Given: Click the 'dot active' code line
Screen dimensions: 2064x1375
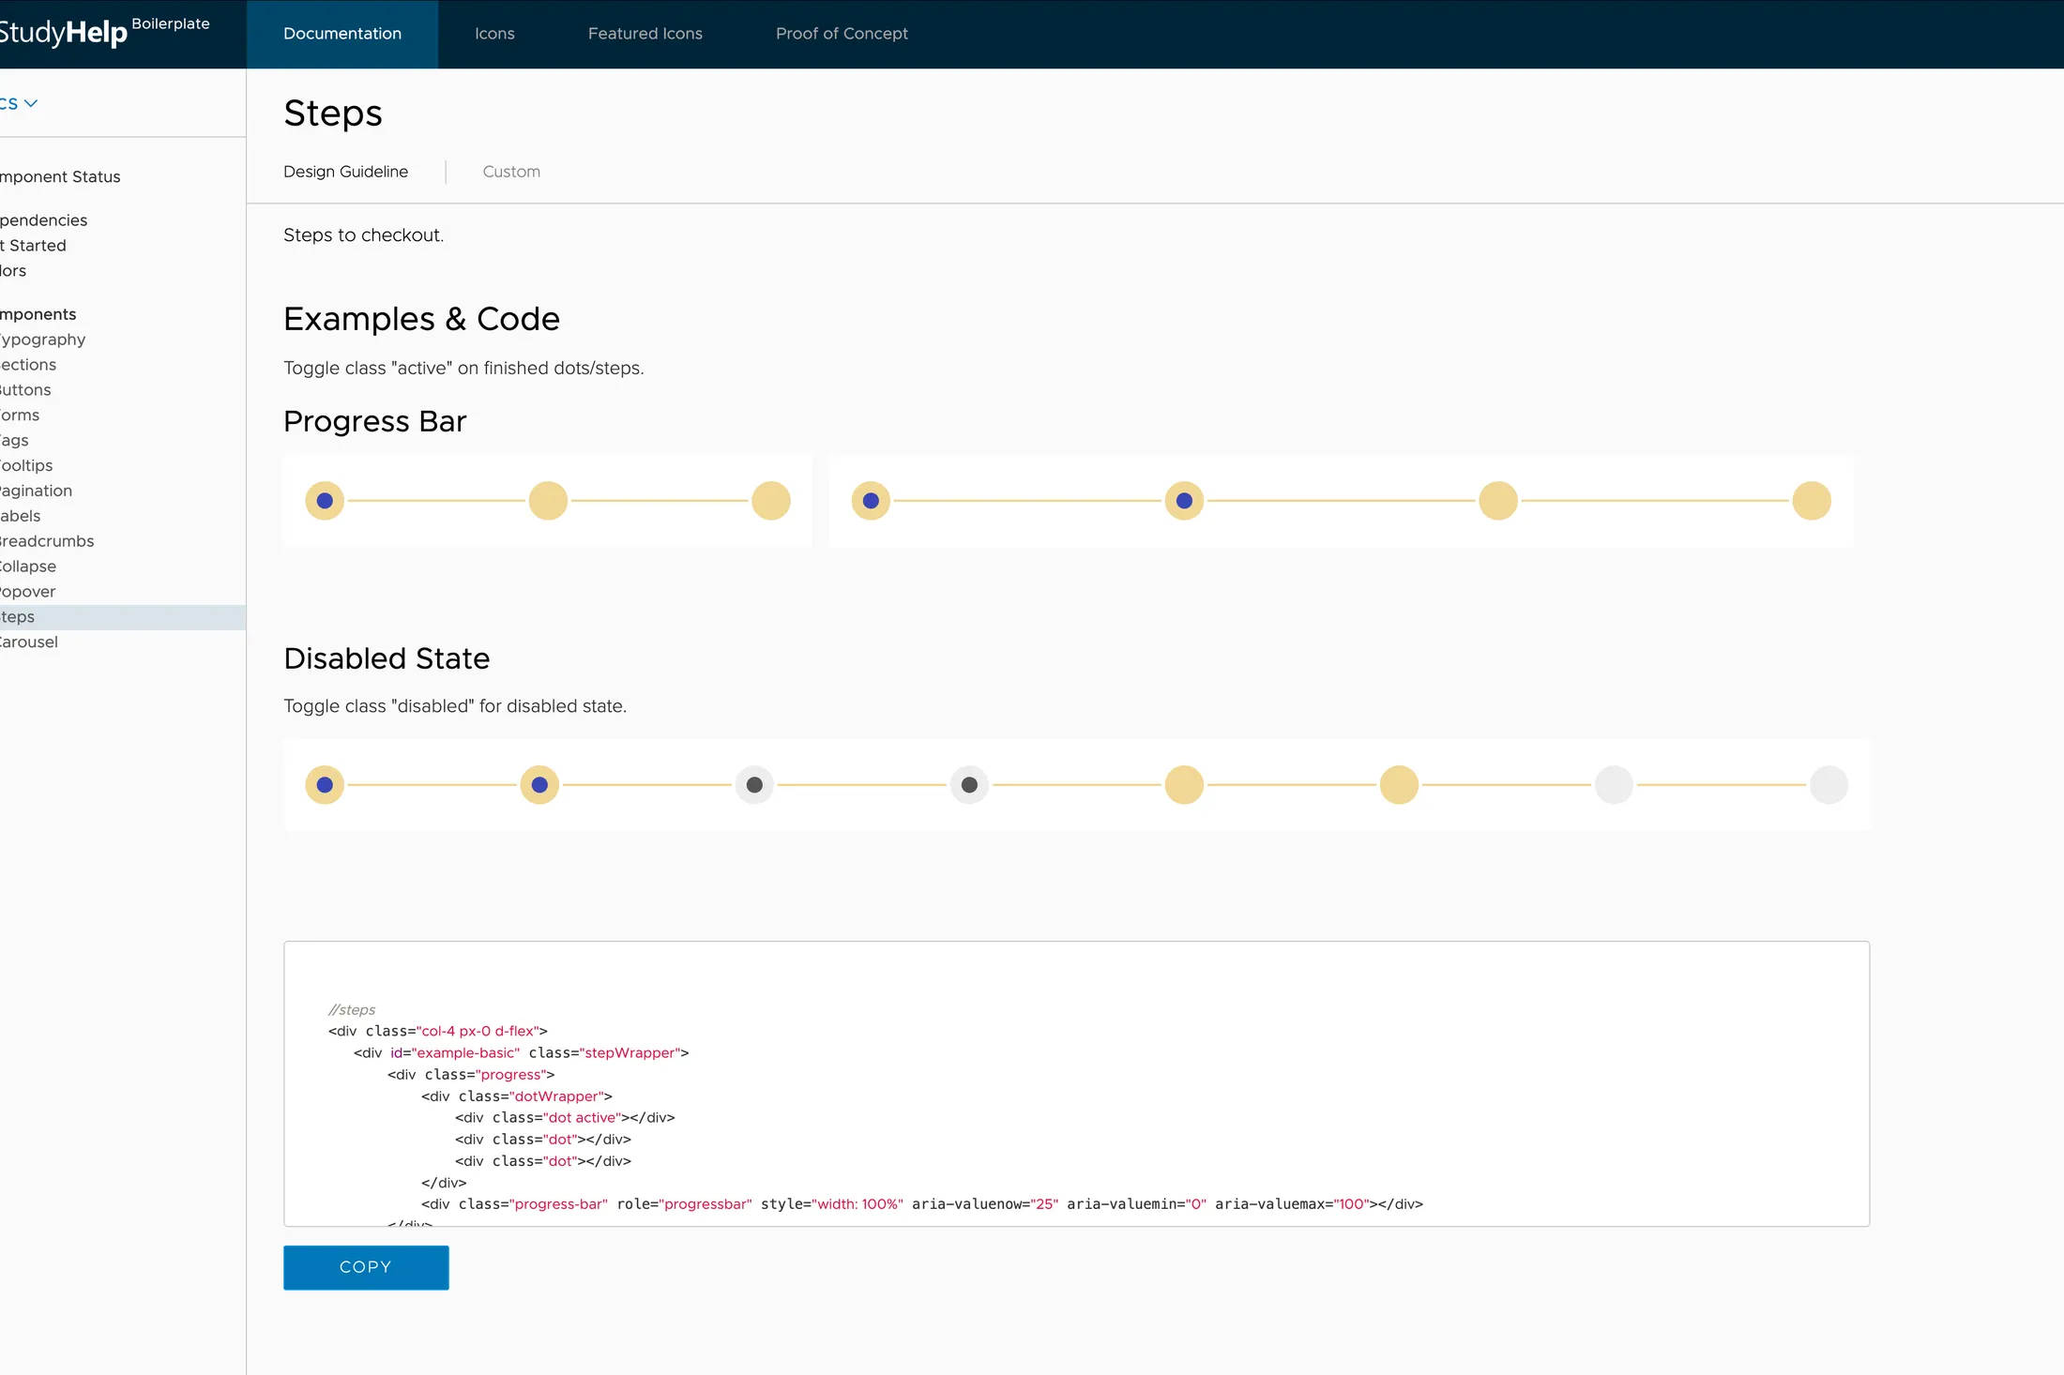Looking at the screenshot, I should coord(565,1118).
